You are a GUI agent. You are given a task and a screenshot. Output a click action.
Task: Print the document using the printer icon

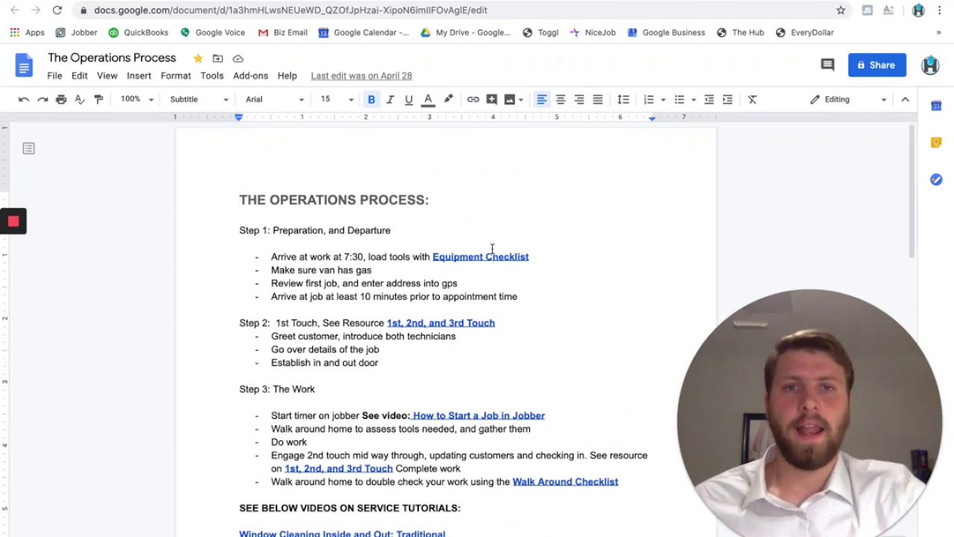tap(61, 99)
